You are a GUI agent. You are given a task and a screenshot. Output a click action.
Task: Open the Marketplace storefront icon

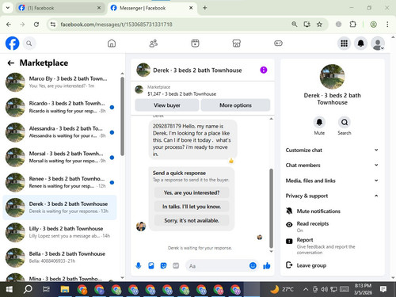(x=236, y=44)
